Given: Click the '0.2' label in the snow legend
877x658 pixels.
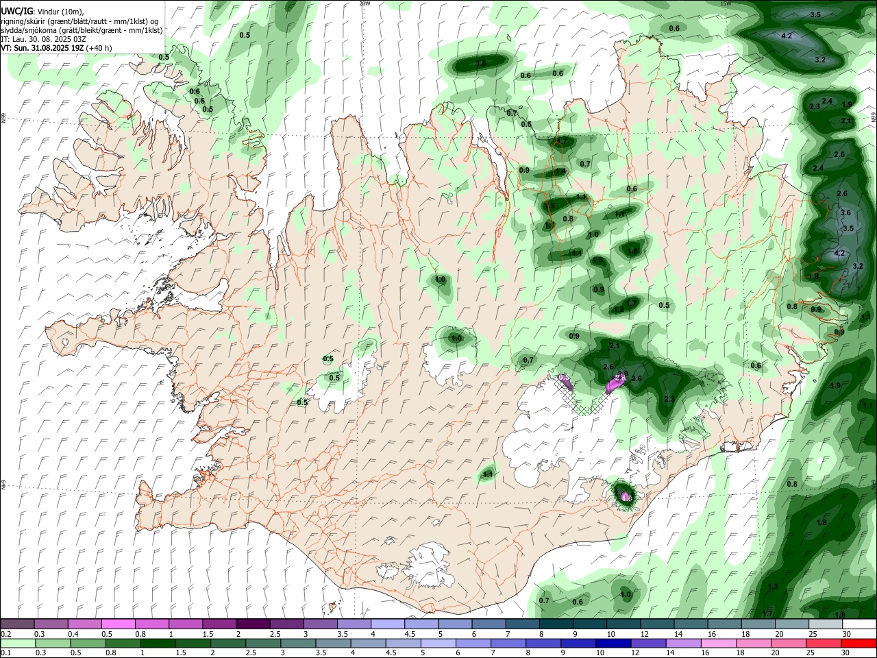Looking at the screenshot, I should 5,634.
